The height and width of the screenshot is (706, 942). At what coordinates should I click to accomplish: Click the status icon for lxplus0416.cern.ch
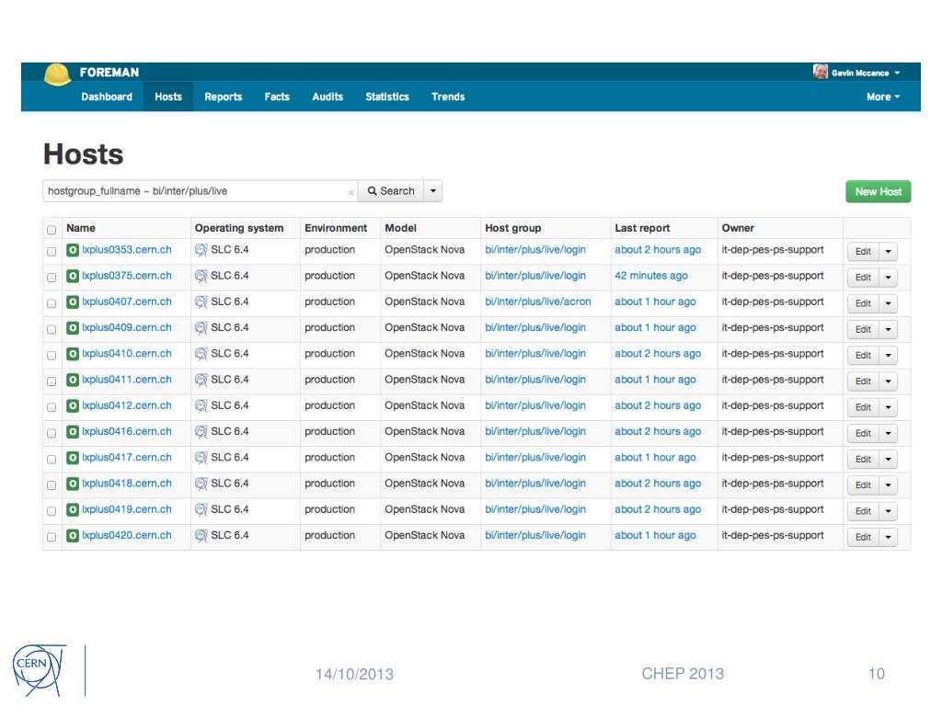(x=73, y=432)
